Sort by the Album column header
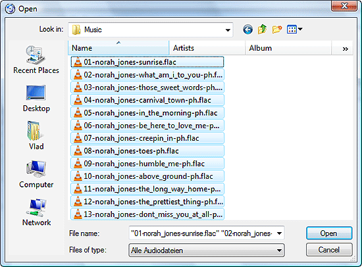The image size is (362, 267). pos(288,48)
